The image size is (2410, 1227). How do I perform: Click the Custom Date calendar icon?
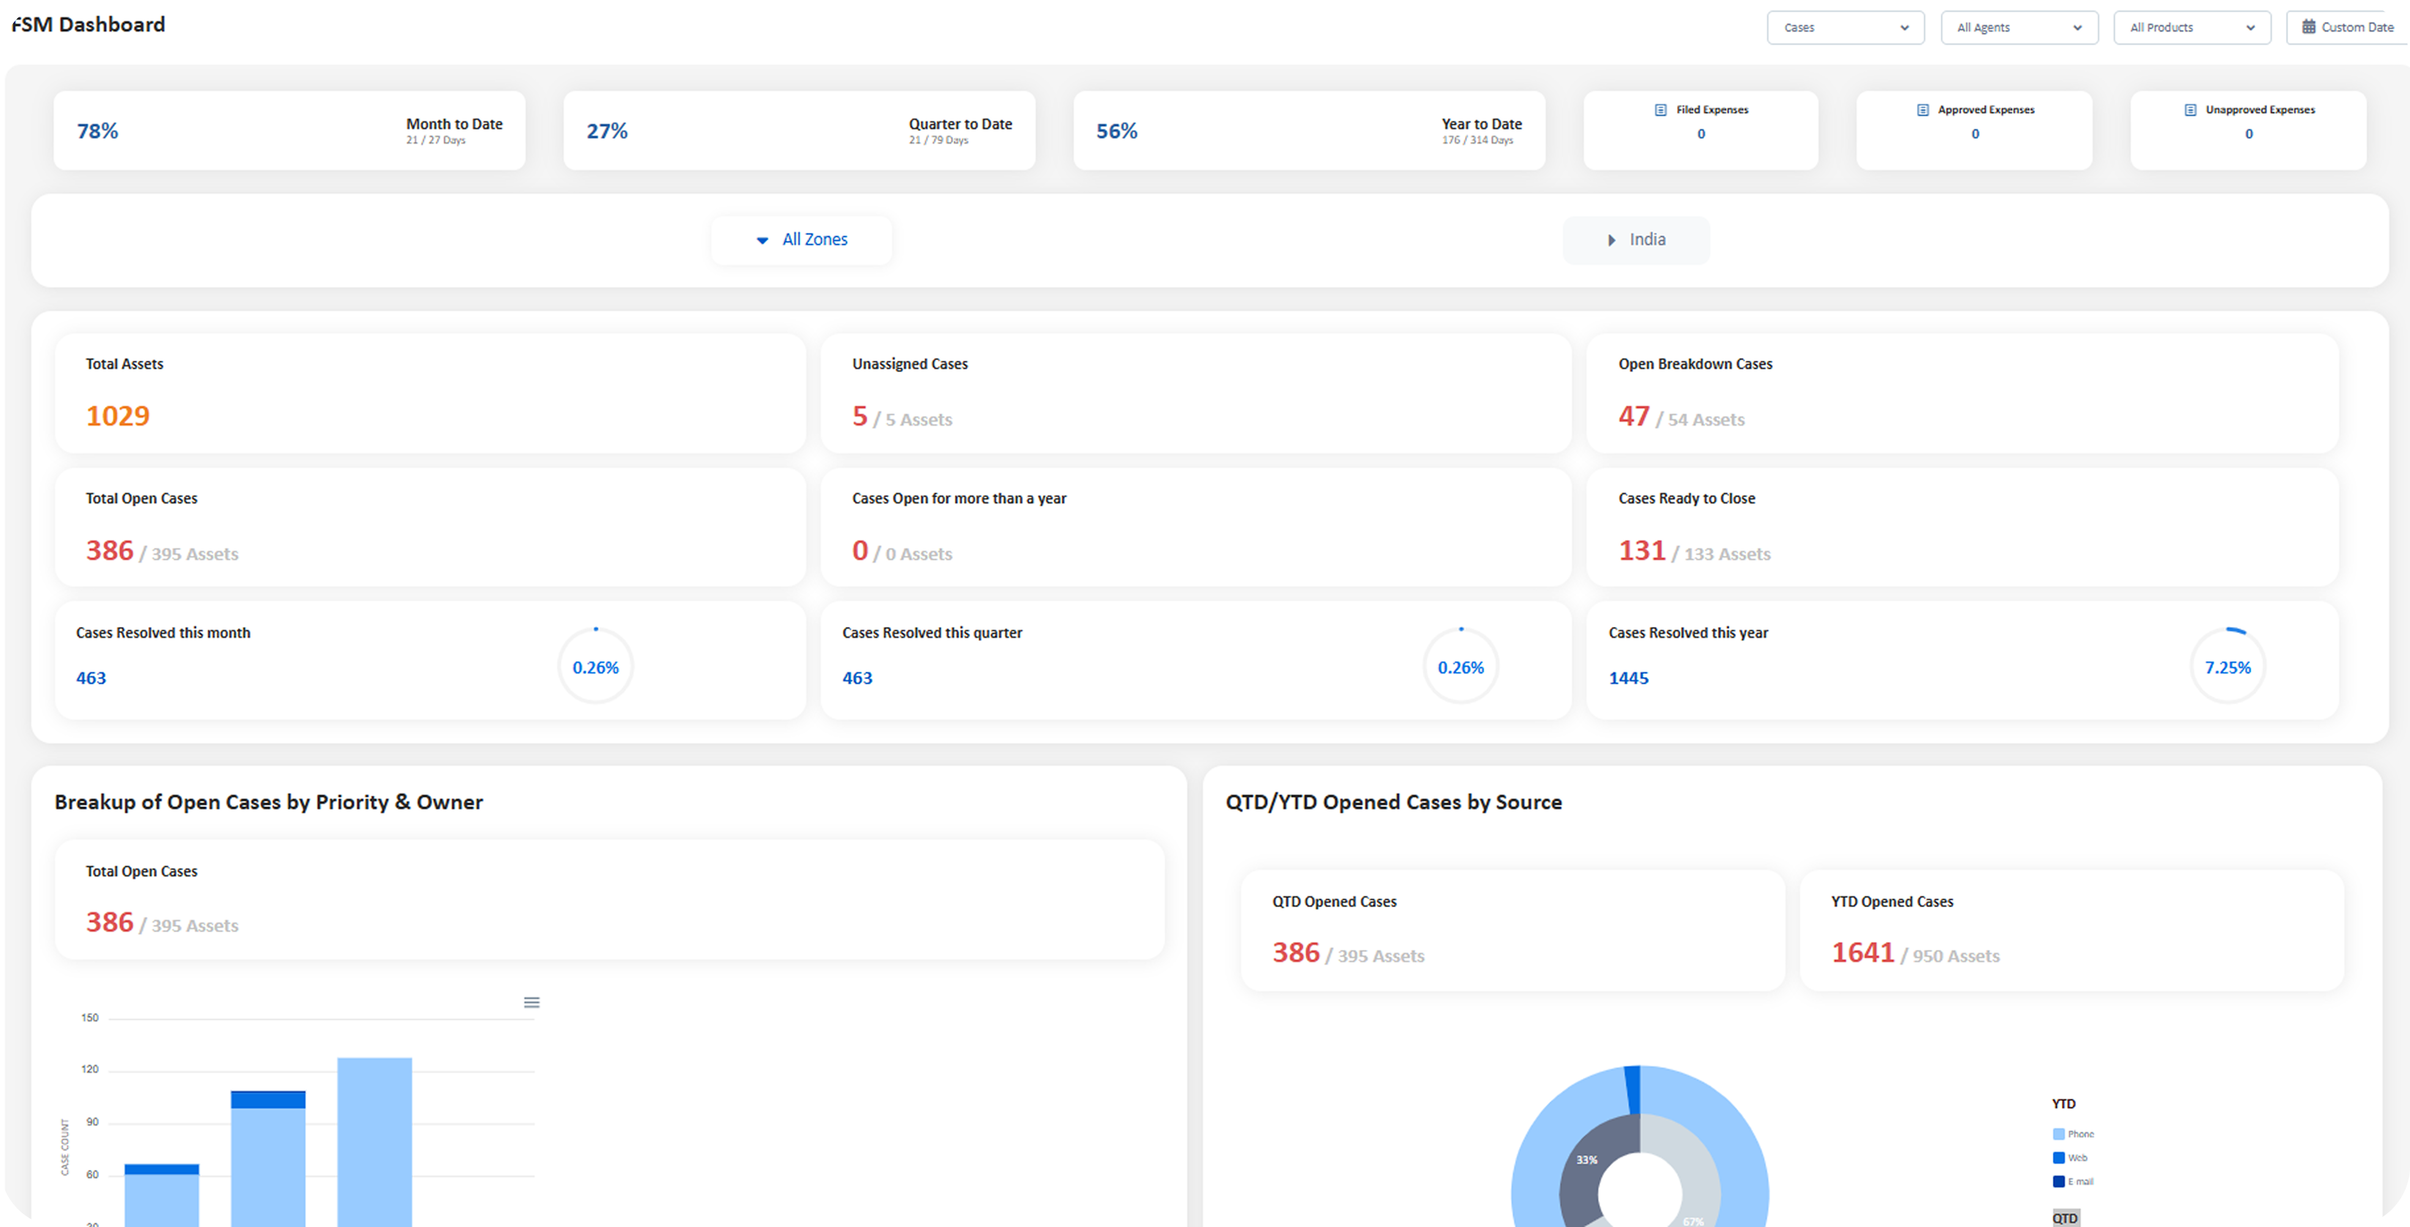(x=2308, y=27)
